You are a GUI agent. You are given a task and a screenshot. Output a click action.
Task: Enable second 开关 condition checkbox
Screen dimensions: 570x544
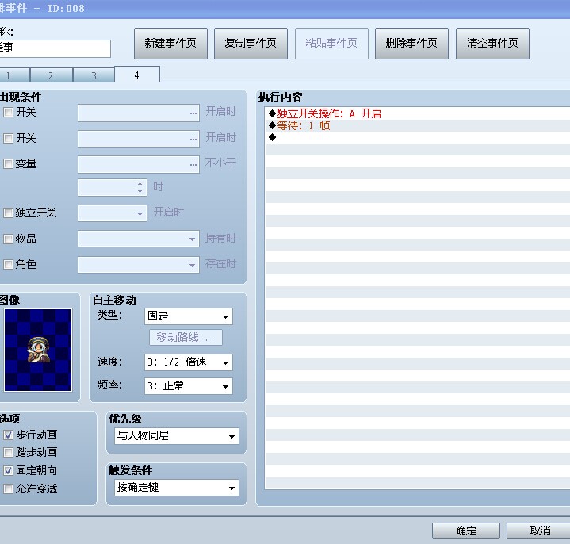tap(8, 138)
